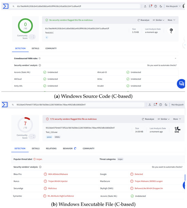
Task: Click help question-mark icon in the Test116.C header
Action: click(x=156, y=6)
